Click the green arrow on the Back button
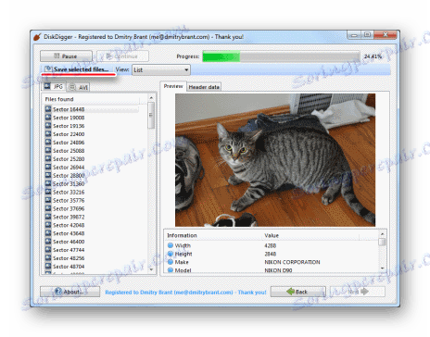The width and height of the screenshot is (430, 337). 290,292
